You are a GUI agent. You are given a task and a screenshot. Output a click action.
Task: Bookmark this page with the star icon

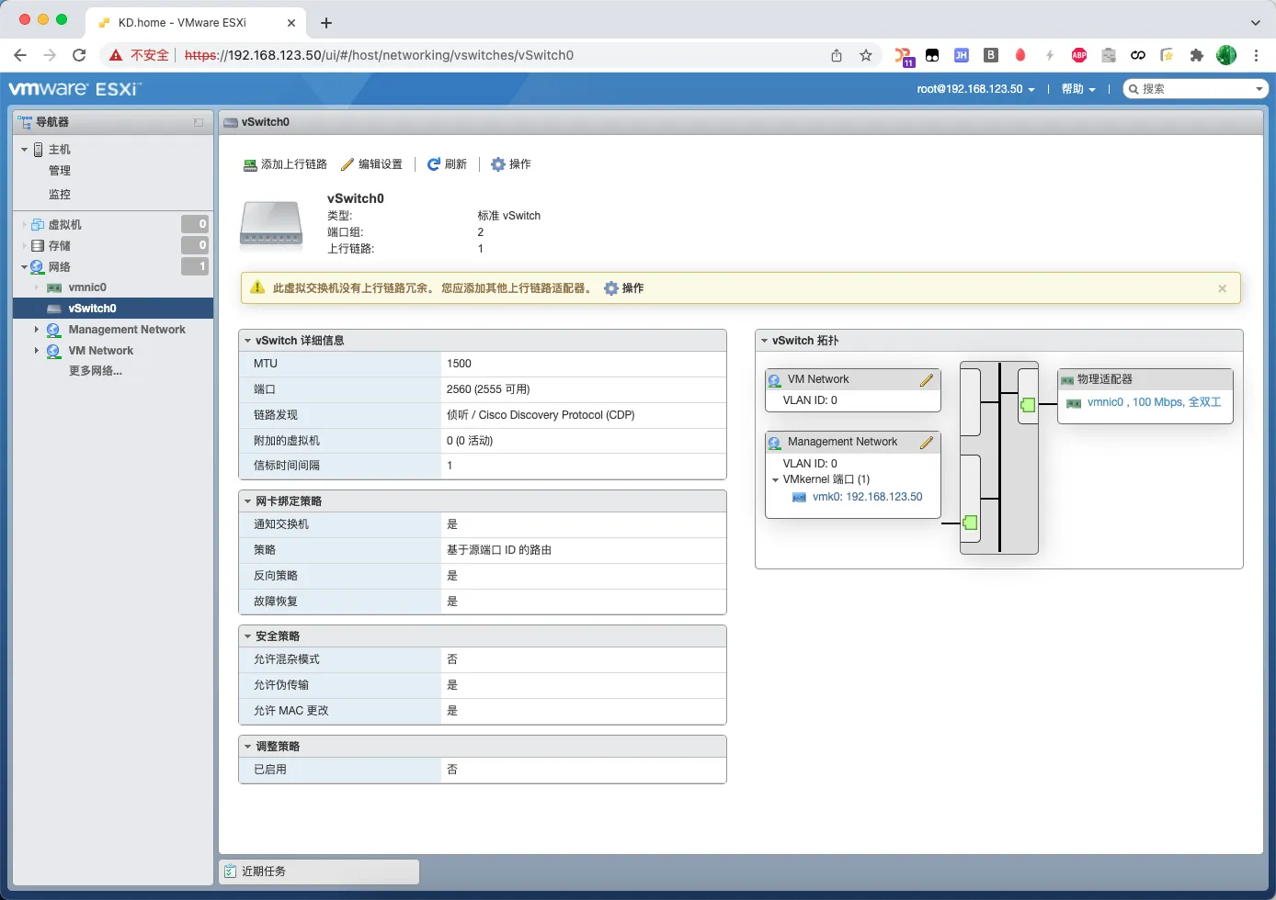click(866, 55)
